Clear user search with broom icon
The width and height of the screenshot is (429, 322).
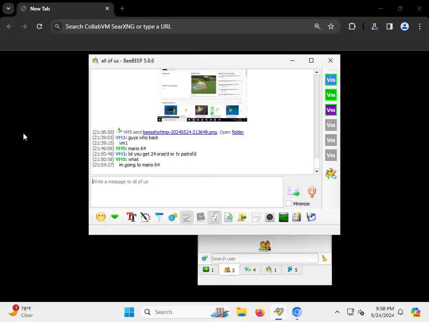[x=324, y=258]
